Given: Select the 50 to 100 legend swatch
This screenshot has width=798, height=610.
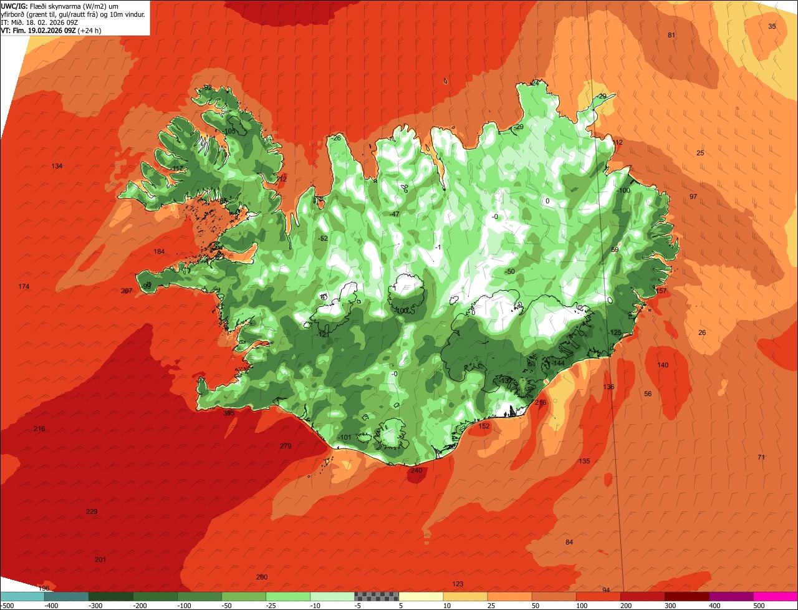Looking at the screenshot, I should point(554,596).
